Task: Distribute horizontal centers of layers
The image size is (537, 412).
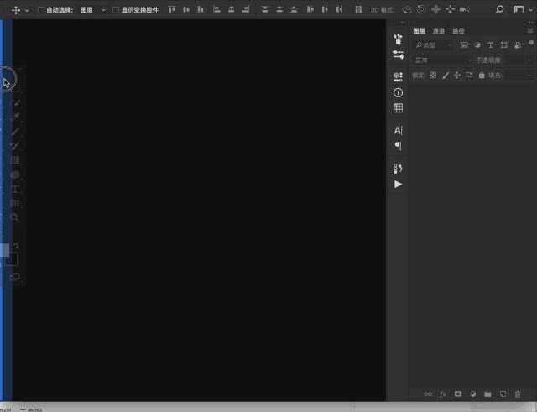Action: 325,9
